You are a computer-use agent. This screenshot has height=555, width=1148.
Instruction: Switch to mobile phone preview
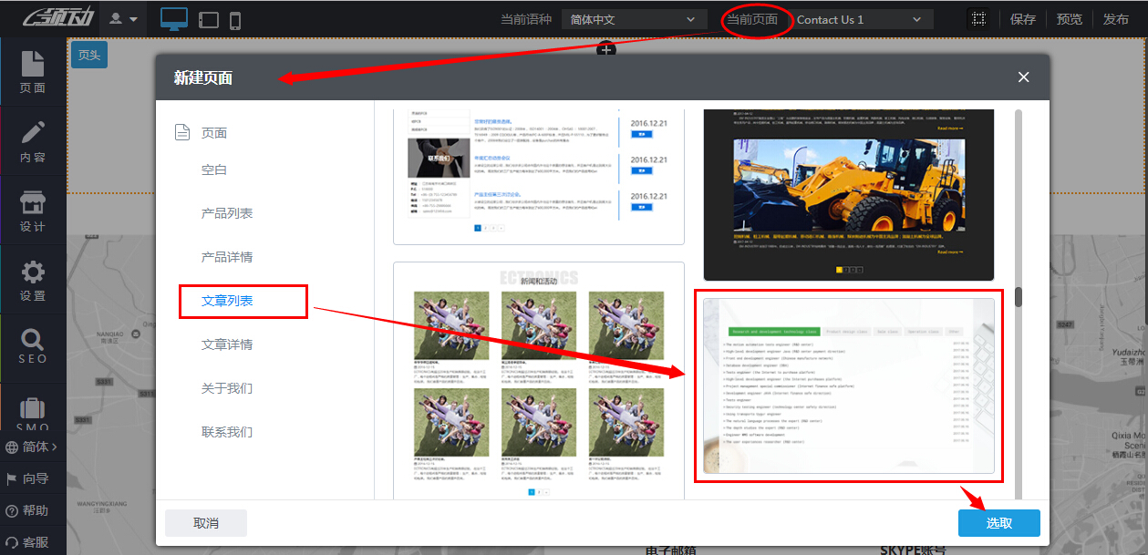(235, 20)
